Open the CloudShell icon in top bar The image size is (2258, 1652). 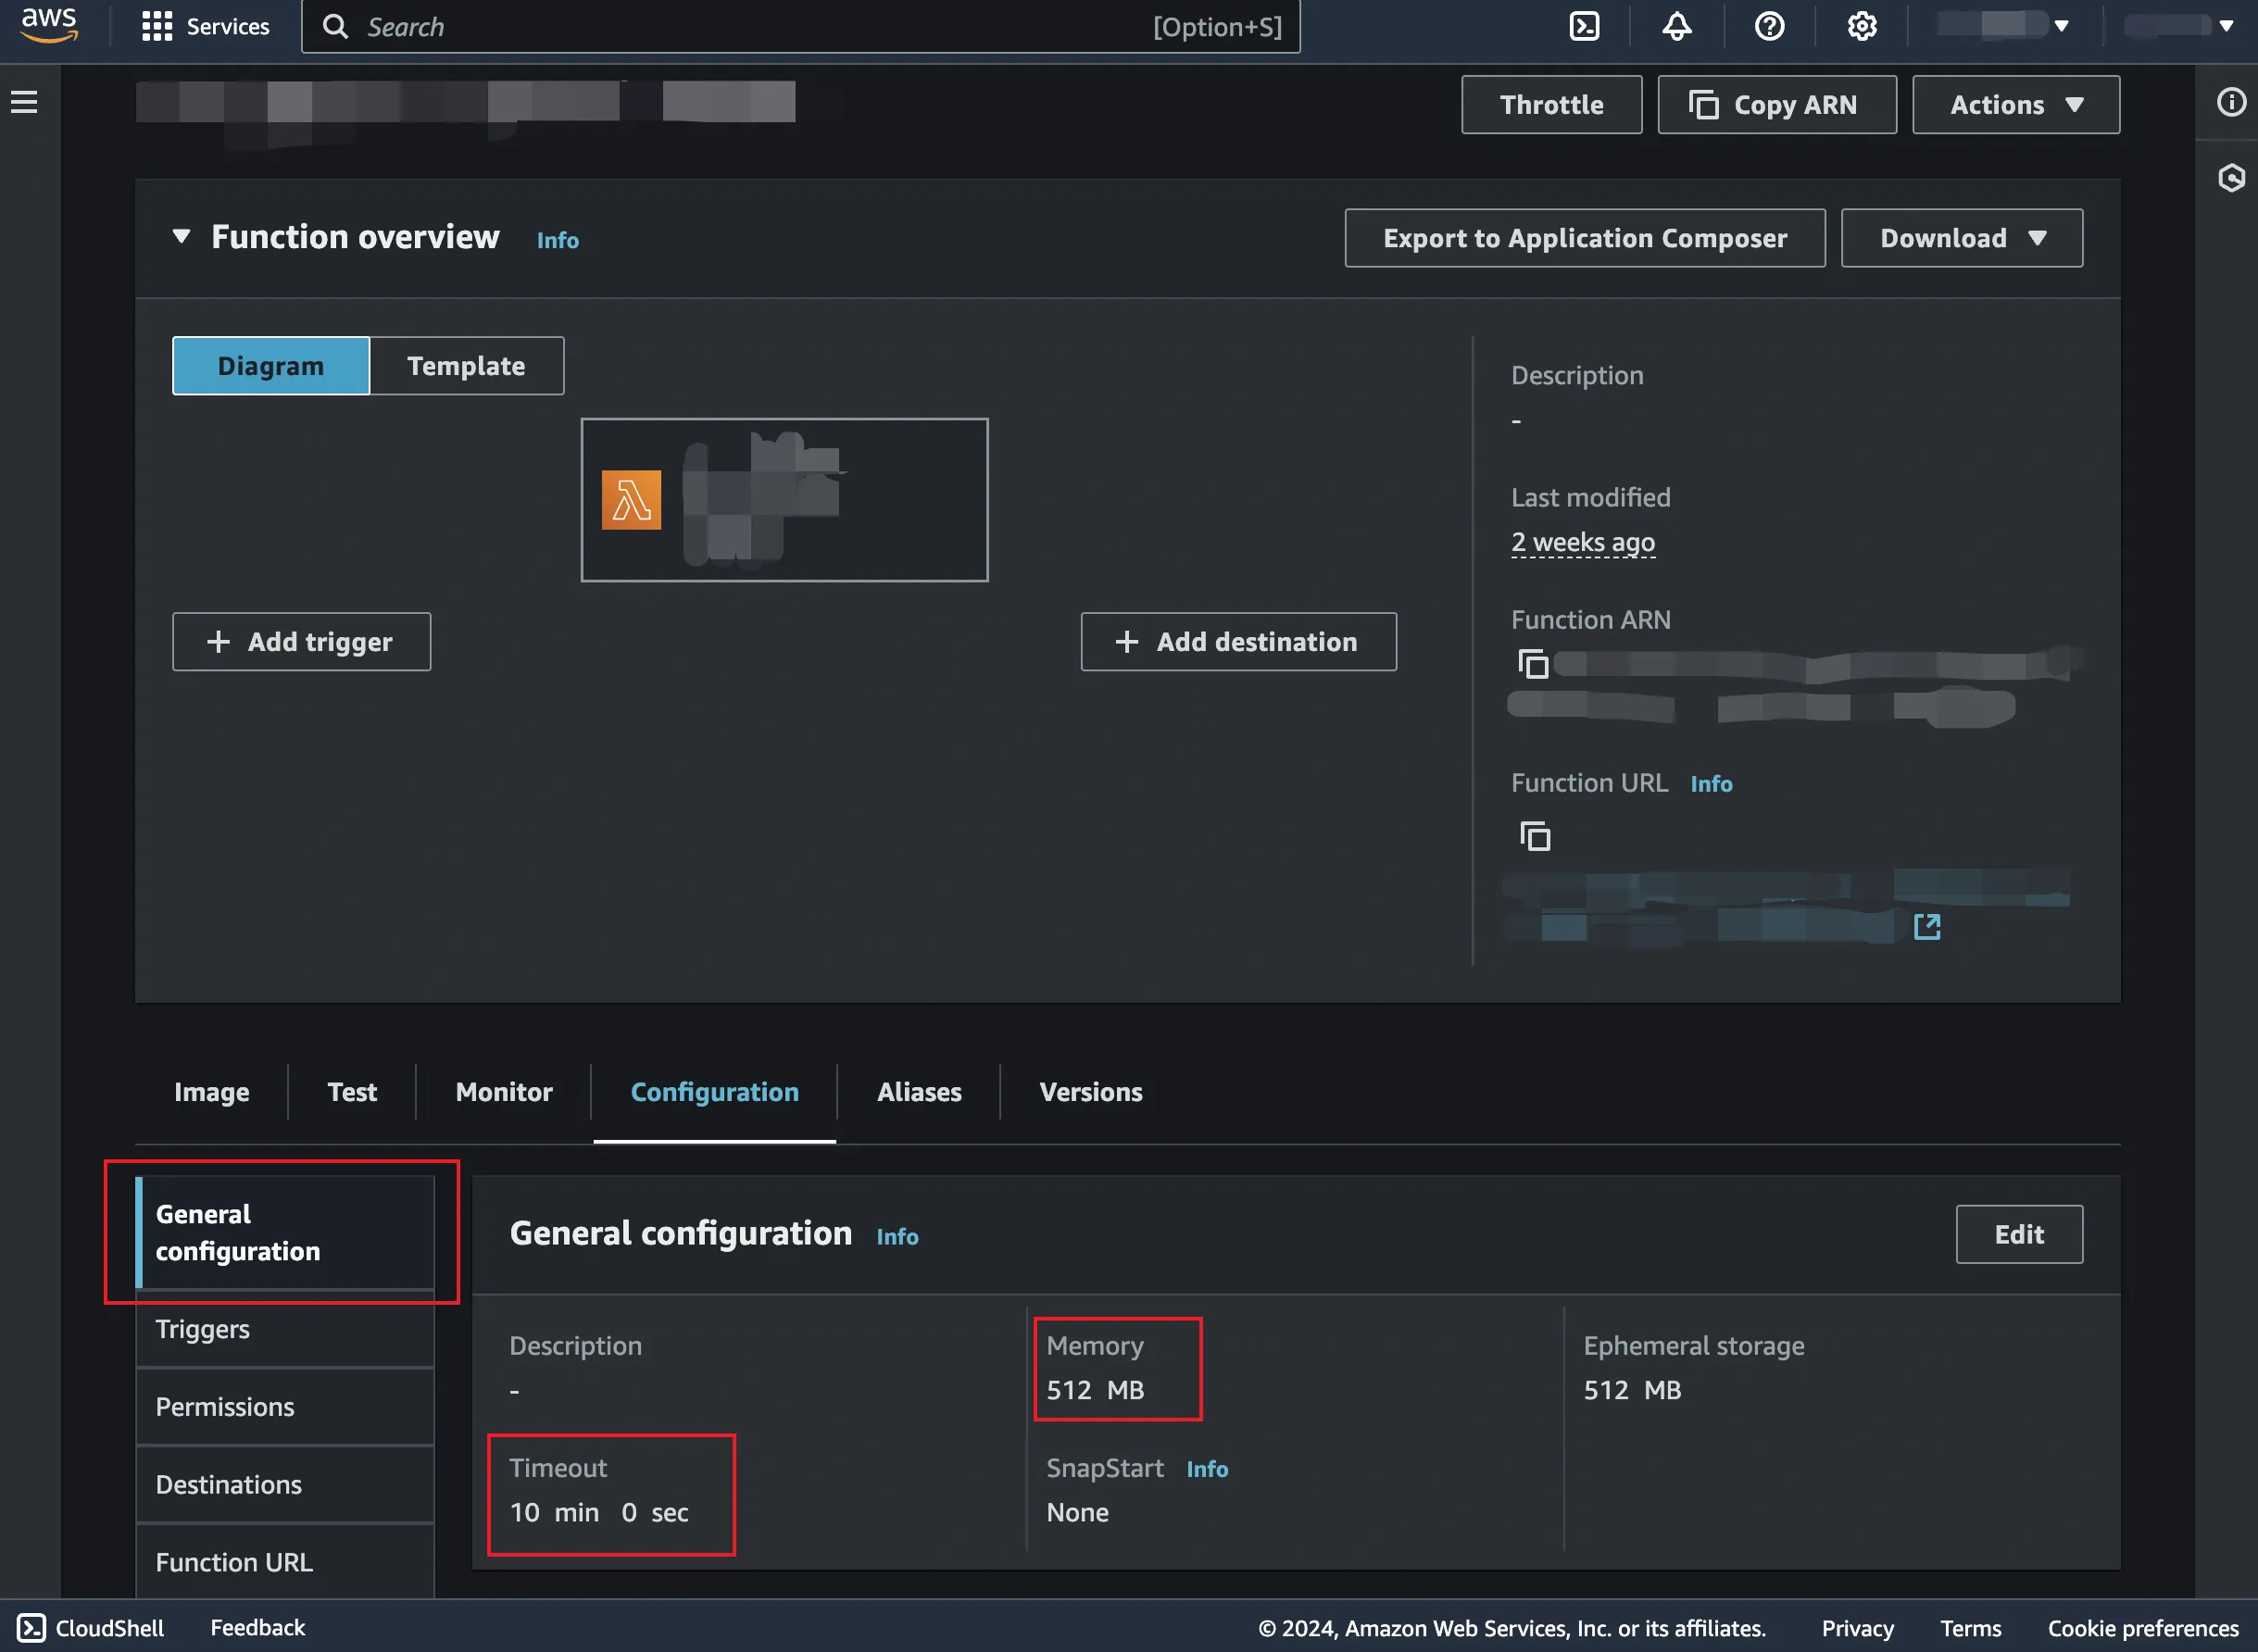[1585, 26]
